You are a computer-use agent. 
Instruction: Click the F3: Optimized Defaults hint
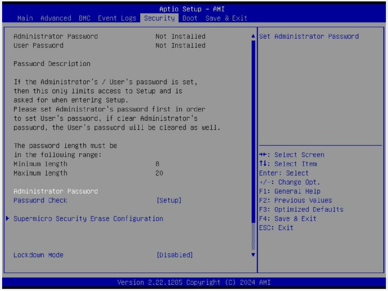click(x=301, y=209)
